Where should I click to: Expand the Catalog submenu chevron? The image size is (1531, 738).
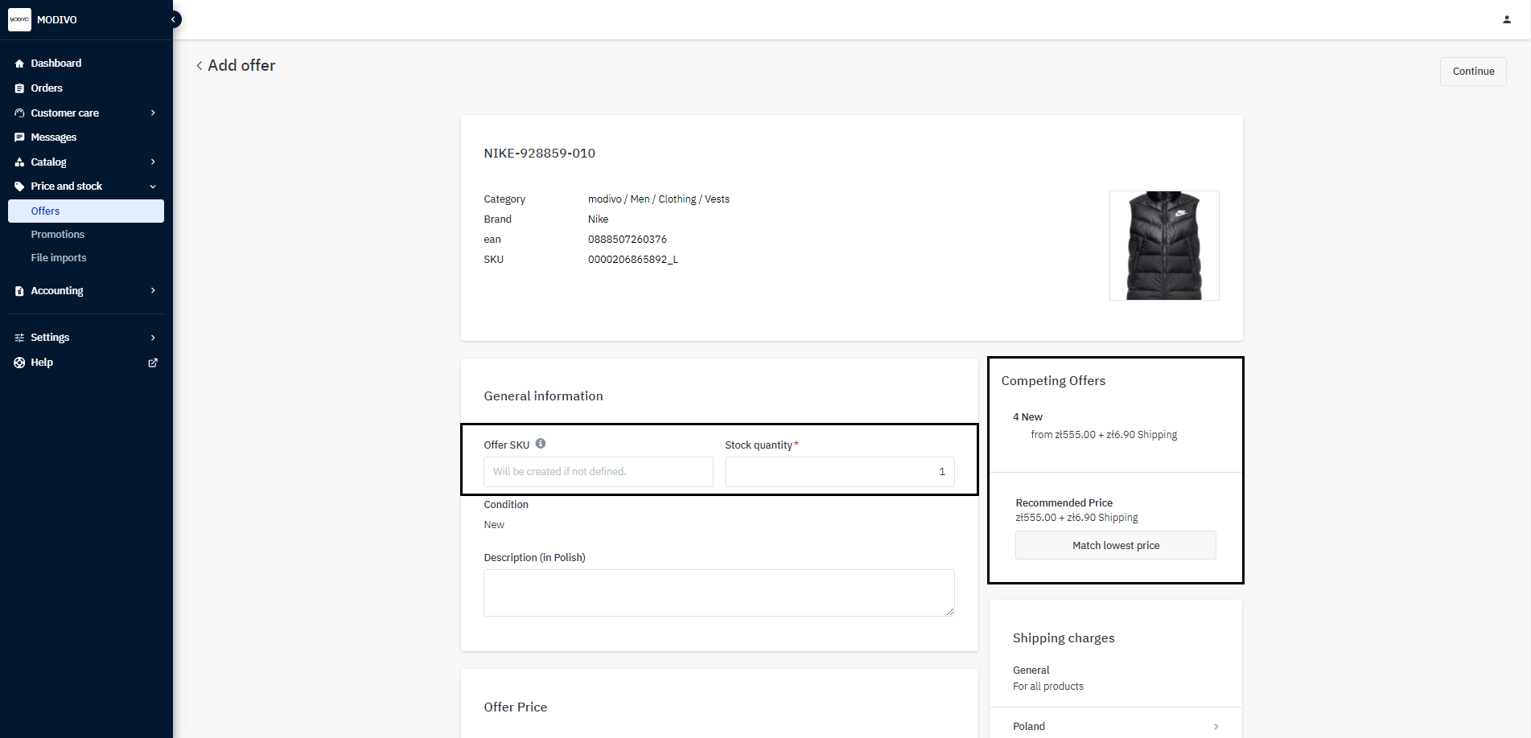pos(153,162)
